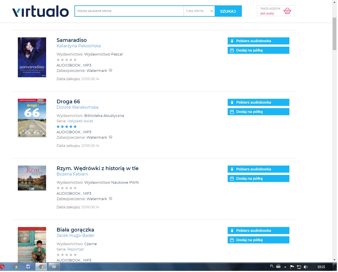Open author Katarzyna Pakosińska link
Screen dimensions: 338x272
79,46
